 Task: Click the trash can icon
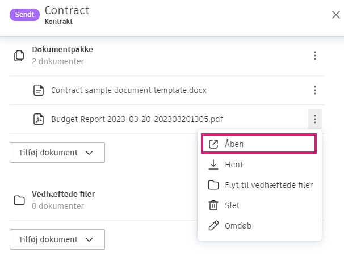click(213, 205)
